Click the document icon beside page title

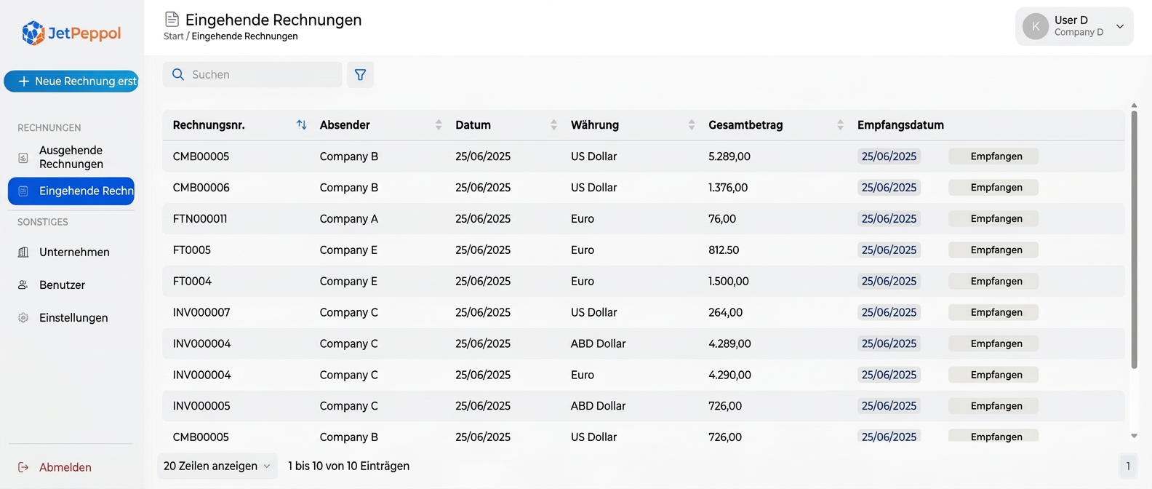172,19
